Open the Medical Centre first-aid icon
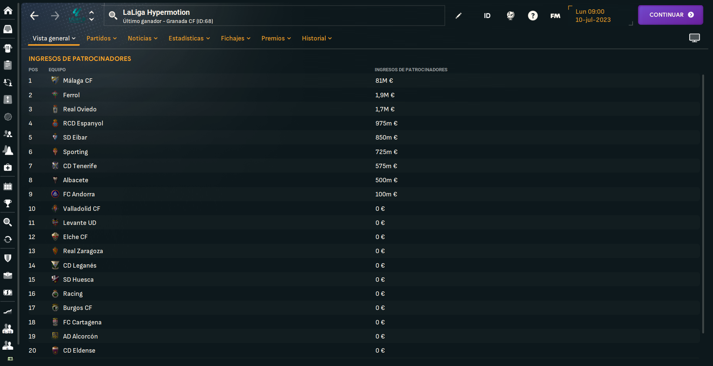This screenshot has width=713, height=366. pyautogui.click(x=8, y=167)
